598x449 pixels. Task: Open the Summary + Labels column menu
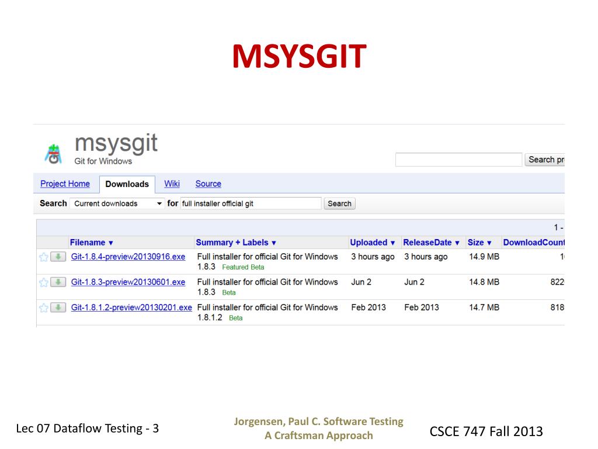click(236, 243)
